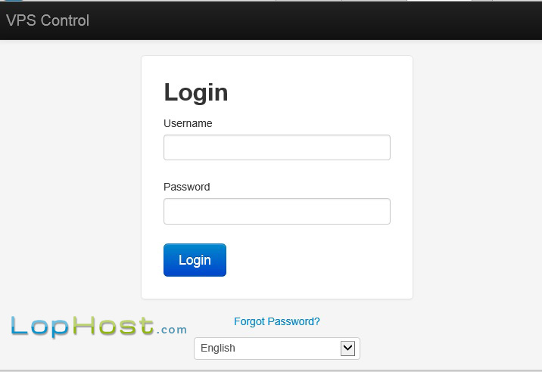
Task: Click the bold Login heading
Action: 196,92
